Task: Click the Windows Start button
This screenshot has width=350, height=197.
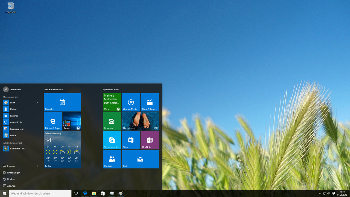Action: click(4, 193)
